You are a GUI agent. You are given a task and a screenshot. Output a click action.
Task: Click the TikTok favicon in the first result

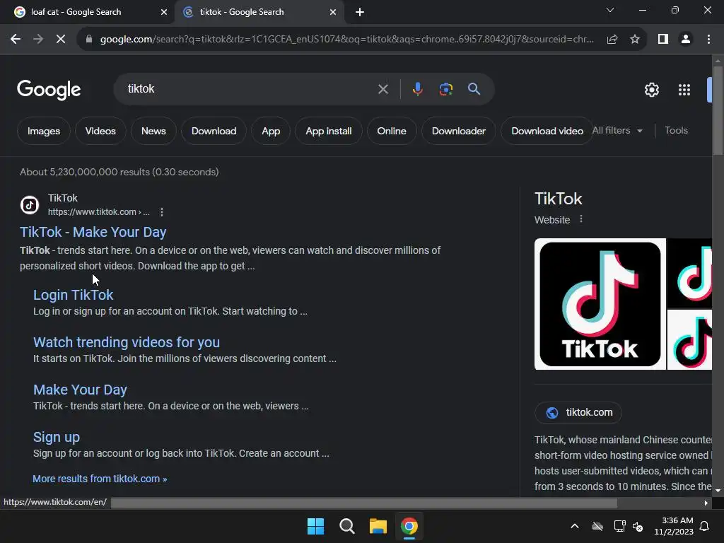[x=30, y=205]
